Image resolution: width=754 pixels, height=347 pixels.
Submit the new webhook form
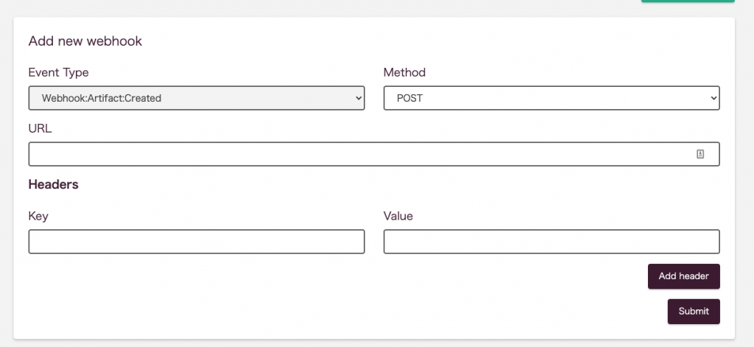694,312
